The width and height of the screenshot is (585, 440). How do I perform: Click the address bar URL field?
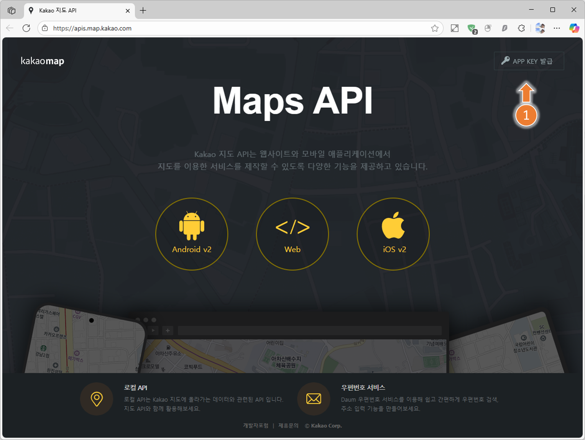click(241, 28)
